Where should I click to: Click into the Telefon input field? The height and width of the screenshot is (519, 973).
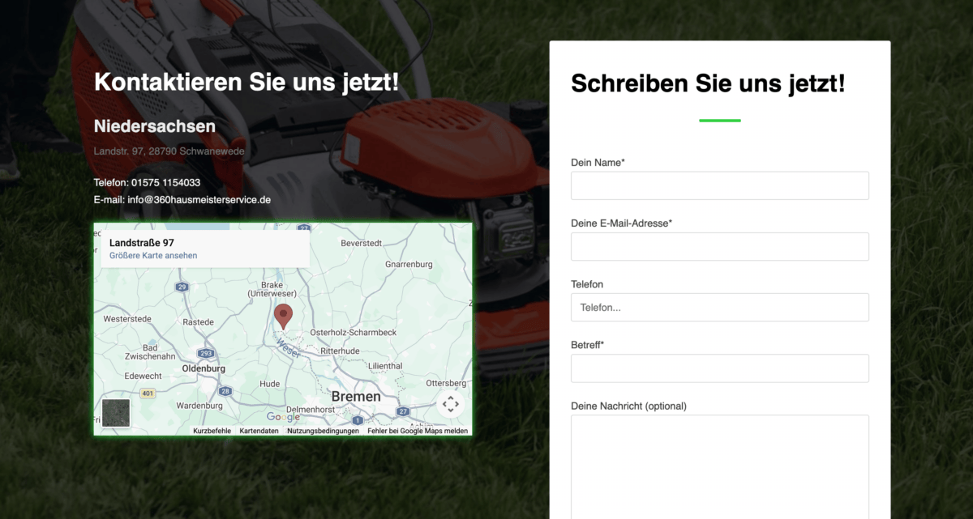[x=719, y=308]
